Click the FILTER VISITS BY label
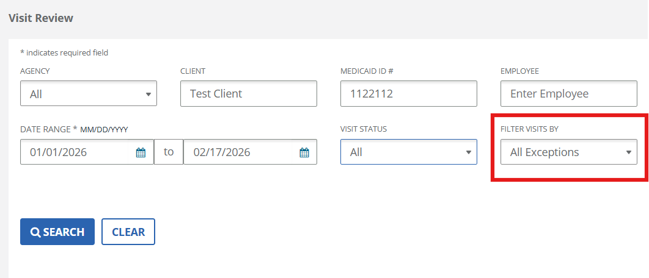Viewport: 649px width, 278px height. (x=529, y=129)
